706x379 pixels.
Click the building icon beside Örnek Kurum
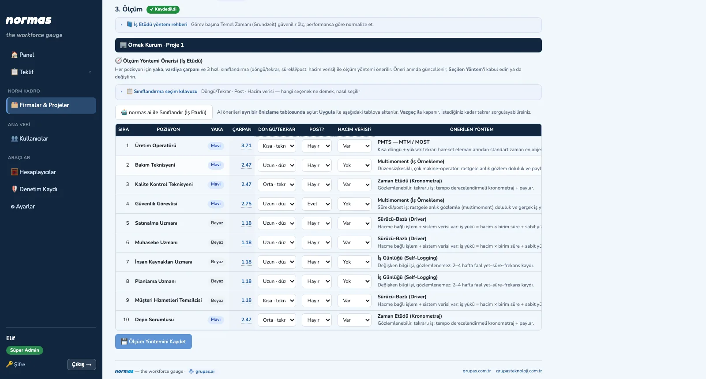point(124,45)
